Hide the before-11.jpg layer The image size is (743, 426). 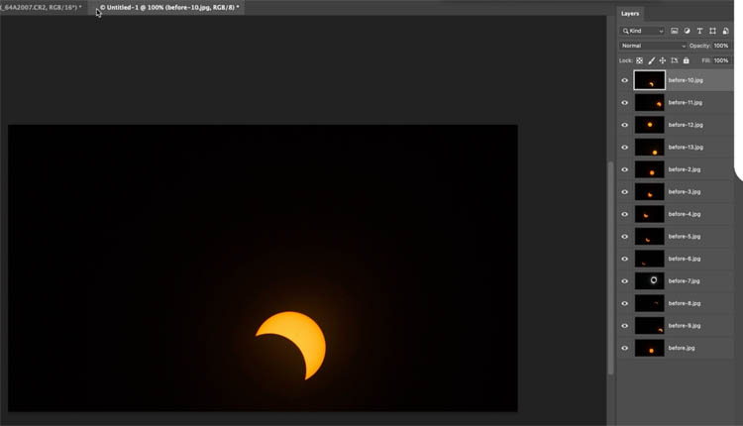coord(624,103)
